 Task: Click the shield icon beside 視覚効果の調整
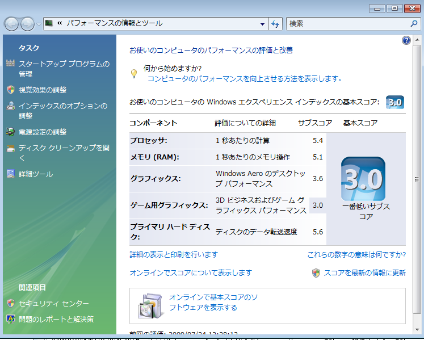tap(11, 90)
